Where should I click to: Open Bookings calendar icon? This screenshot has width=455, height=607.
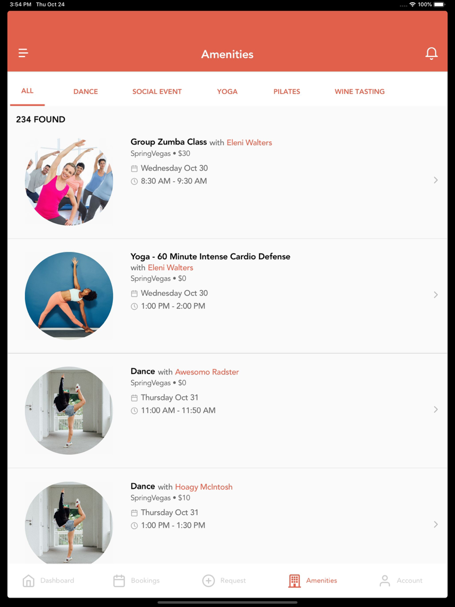coord(119,581)
